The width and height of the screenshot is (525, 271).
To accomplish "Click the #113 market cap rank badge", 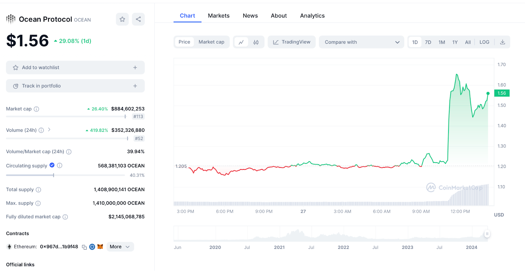I will (x=138, y=117).
